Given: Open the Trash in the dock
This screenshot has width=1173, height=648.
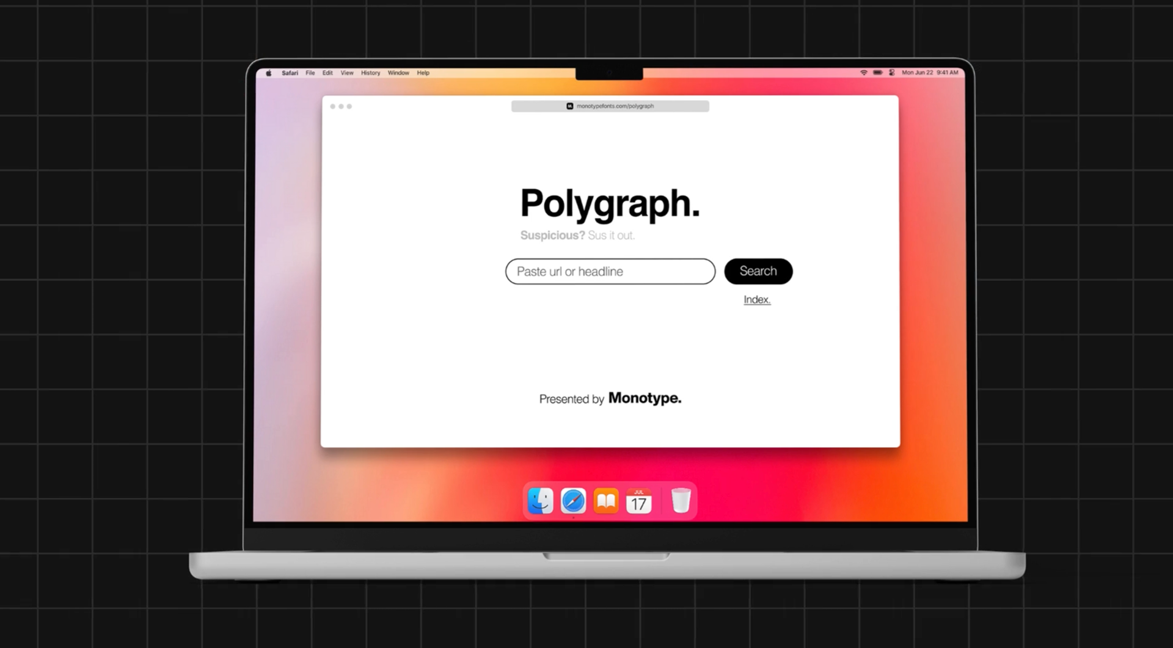Looking at the screenshot, I should [x=681, y=501].
